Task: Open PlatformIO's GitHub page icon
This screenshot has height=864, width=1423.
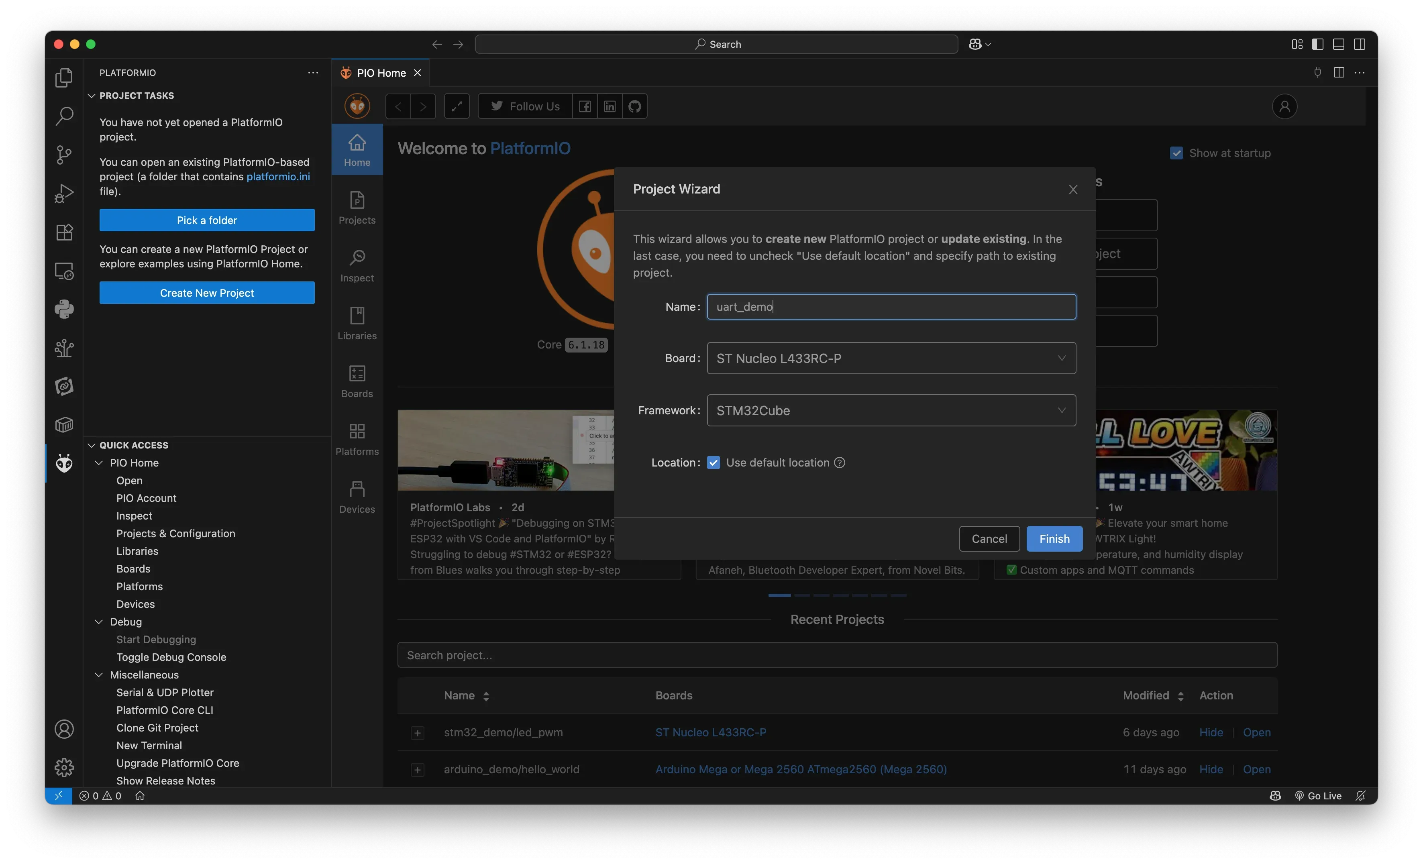Action: [634, 106]
